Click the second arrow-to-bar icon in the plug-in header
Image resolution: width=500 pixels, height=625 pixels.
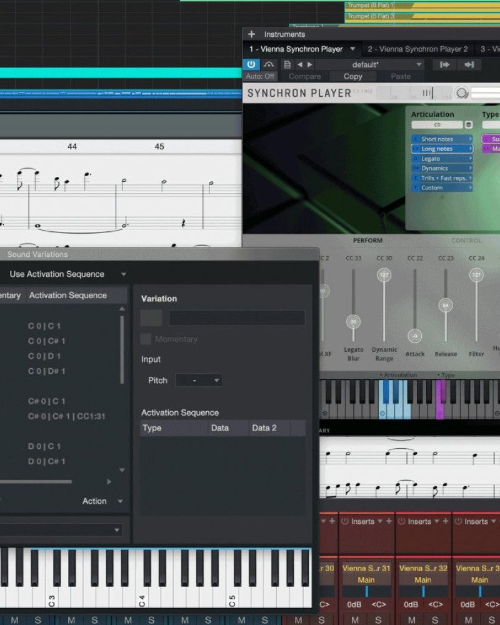coord(469,64)
